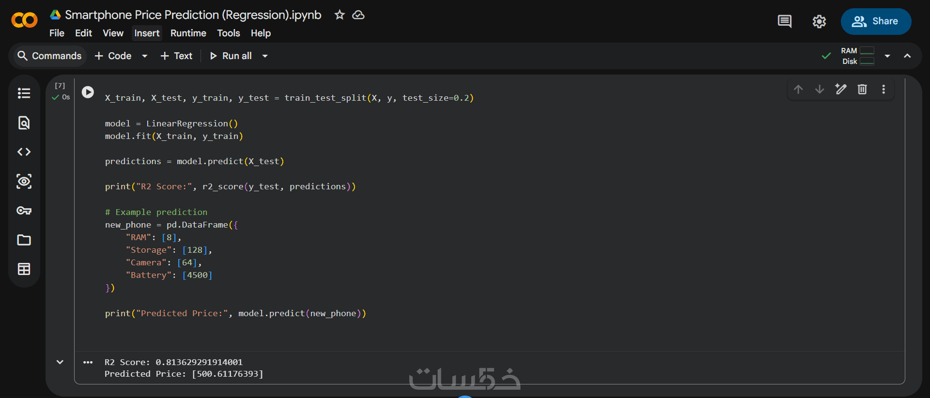Delete the current cell
This screenshot has width=930, height=398.
tap(862, 89)
